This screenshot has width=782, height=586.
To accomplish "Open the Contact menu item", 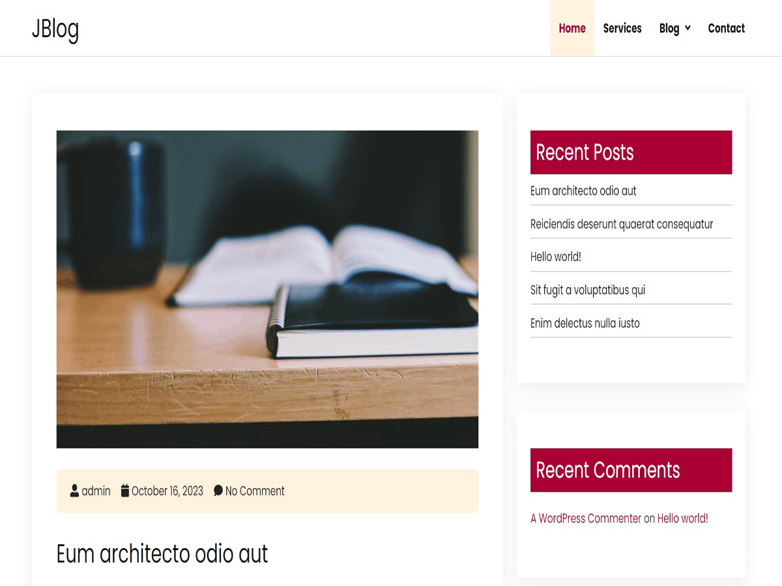I will tap(726, 28).
